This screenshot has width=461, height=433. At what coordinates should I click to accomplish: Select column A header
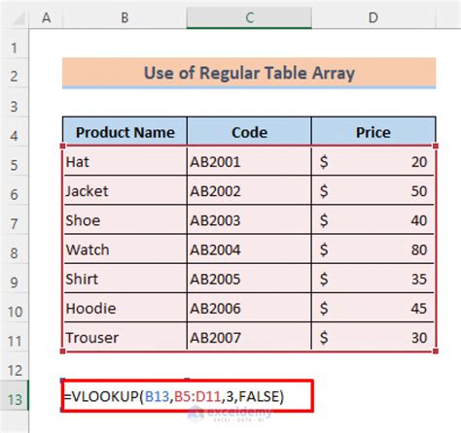pos(46,17)
